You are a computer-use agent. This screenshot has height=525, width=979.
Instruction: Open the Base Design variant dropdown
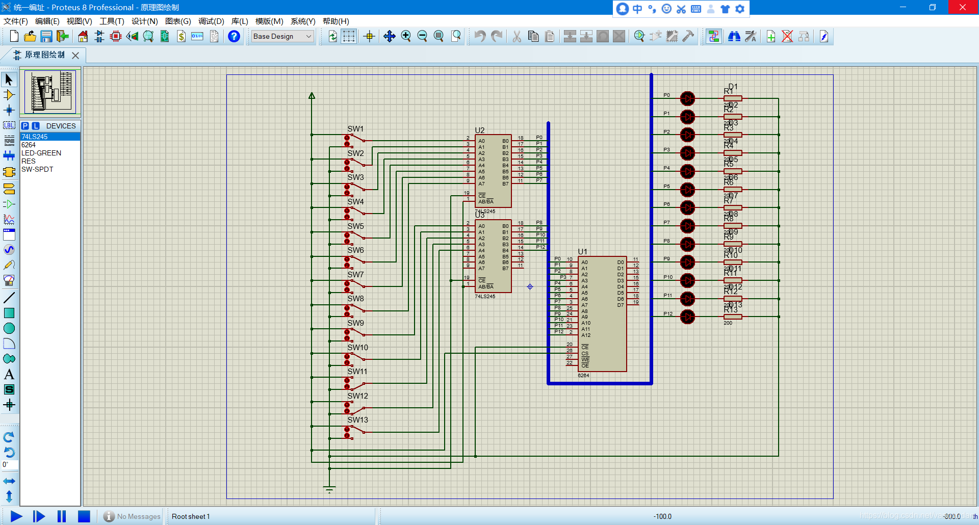pyautogui.click(x=282, y=36)
